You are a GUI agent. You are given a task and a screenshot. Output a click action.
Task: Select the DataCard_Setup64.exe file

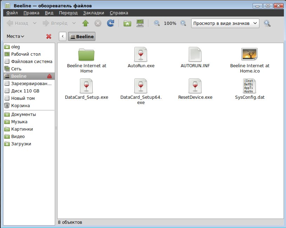[x=141, y=92]
